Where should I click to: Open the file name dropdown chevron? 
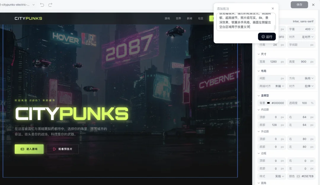tap(33, 5)
